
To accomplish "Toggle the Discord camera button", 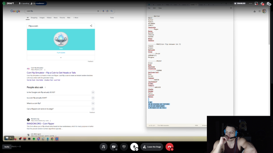I will tap(113, 147).
